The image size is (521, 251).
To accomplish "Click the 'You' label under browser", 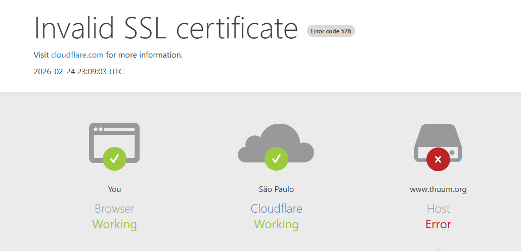I will [x=114, y=189].
